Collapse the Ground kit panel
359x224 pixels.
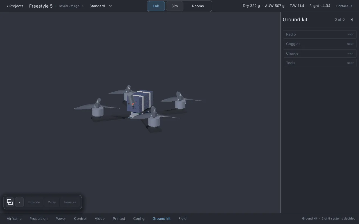352,20
